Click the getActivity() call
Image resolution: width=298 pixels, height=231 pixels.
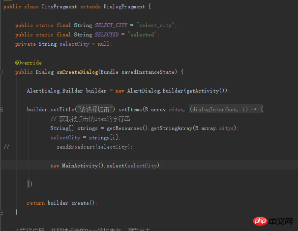coord(206,91)
